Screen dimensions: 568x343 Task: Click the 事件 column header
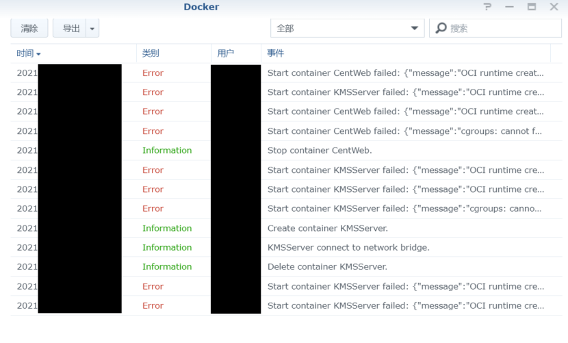tap(276, 53)
